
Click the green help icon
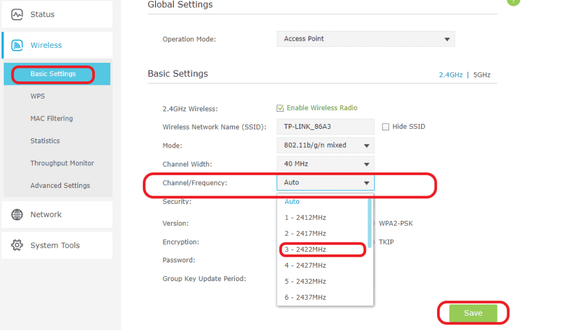tap(513, 3)
